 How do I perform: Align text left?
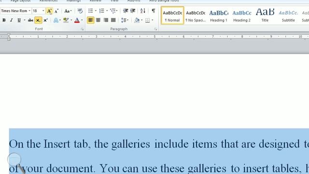pos(90,20)
